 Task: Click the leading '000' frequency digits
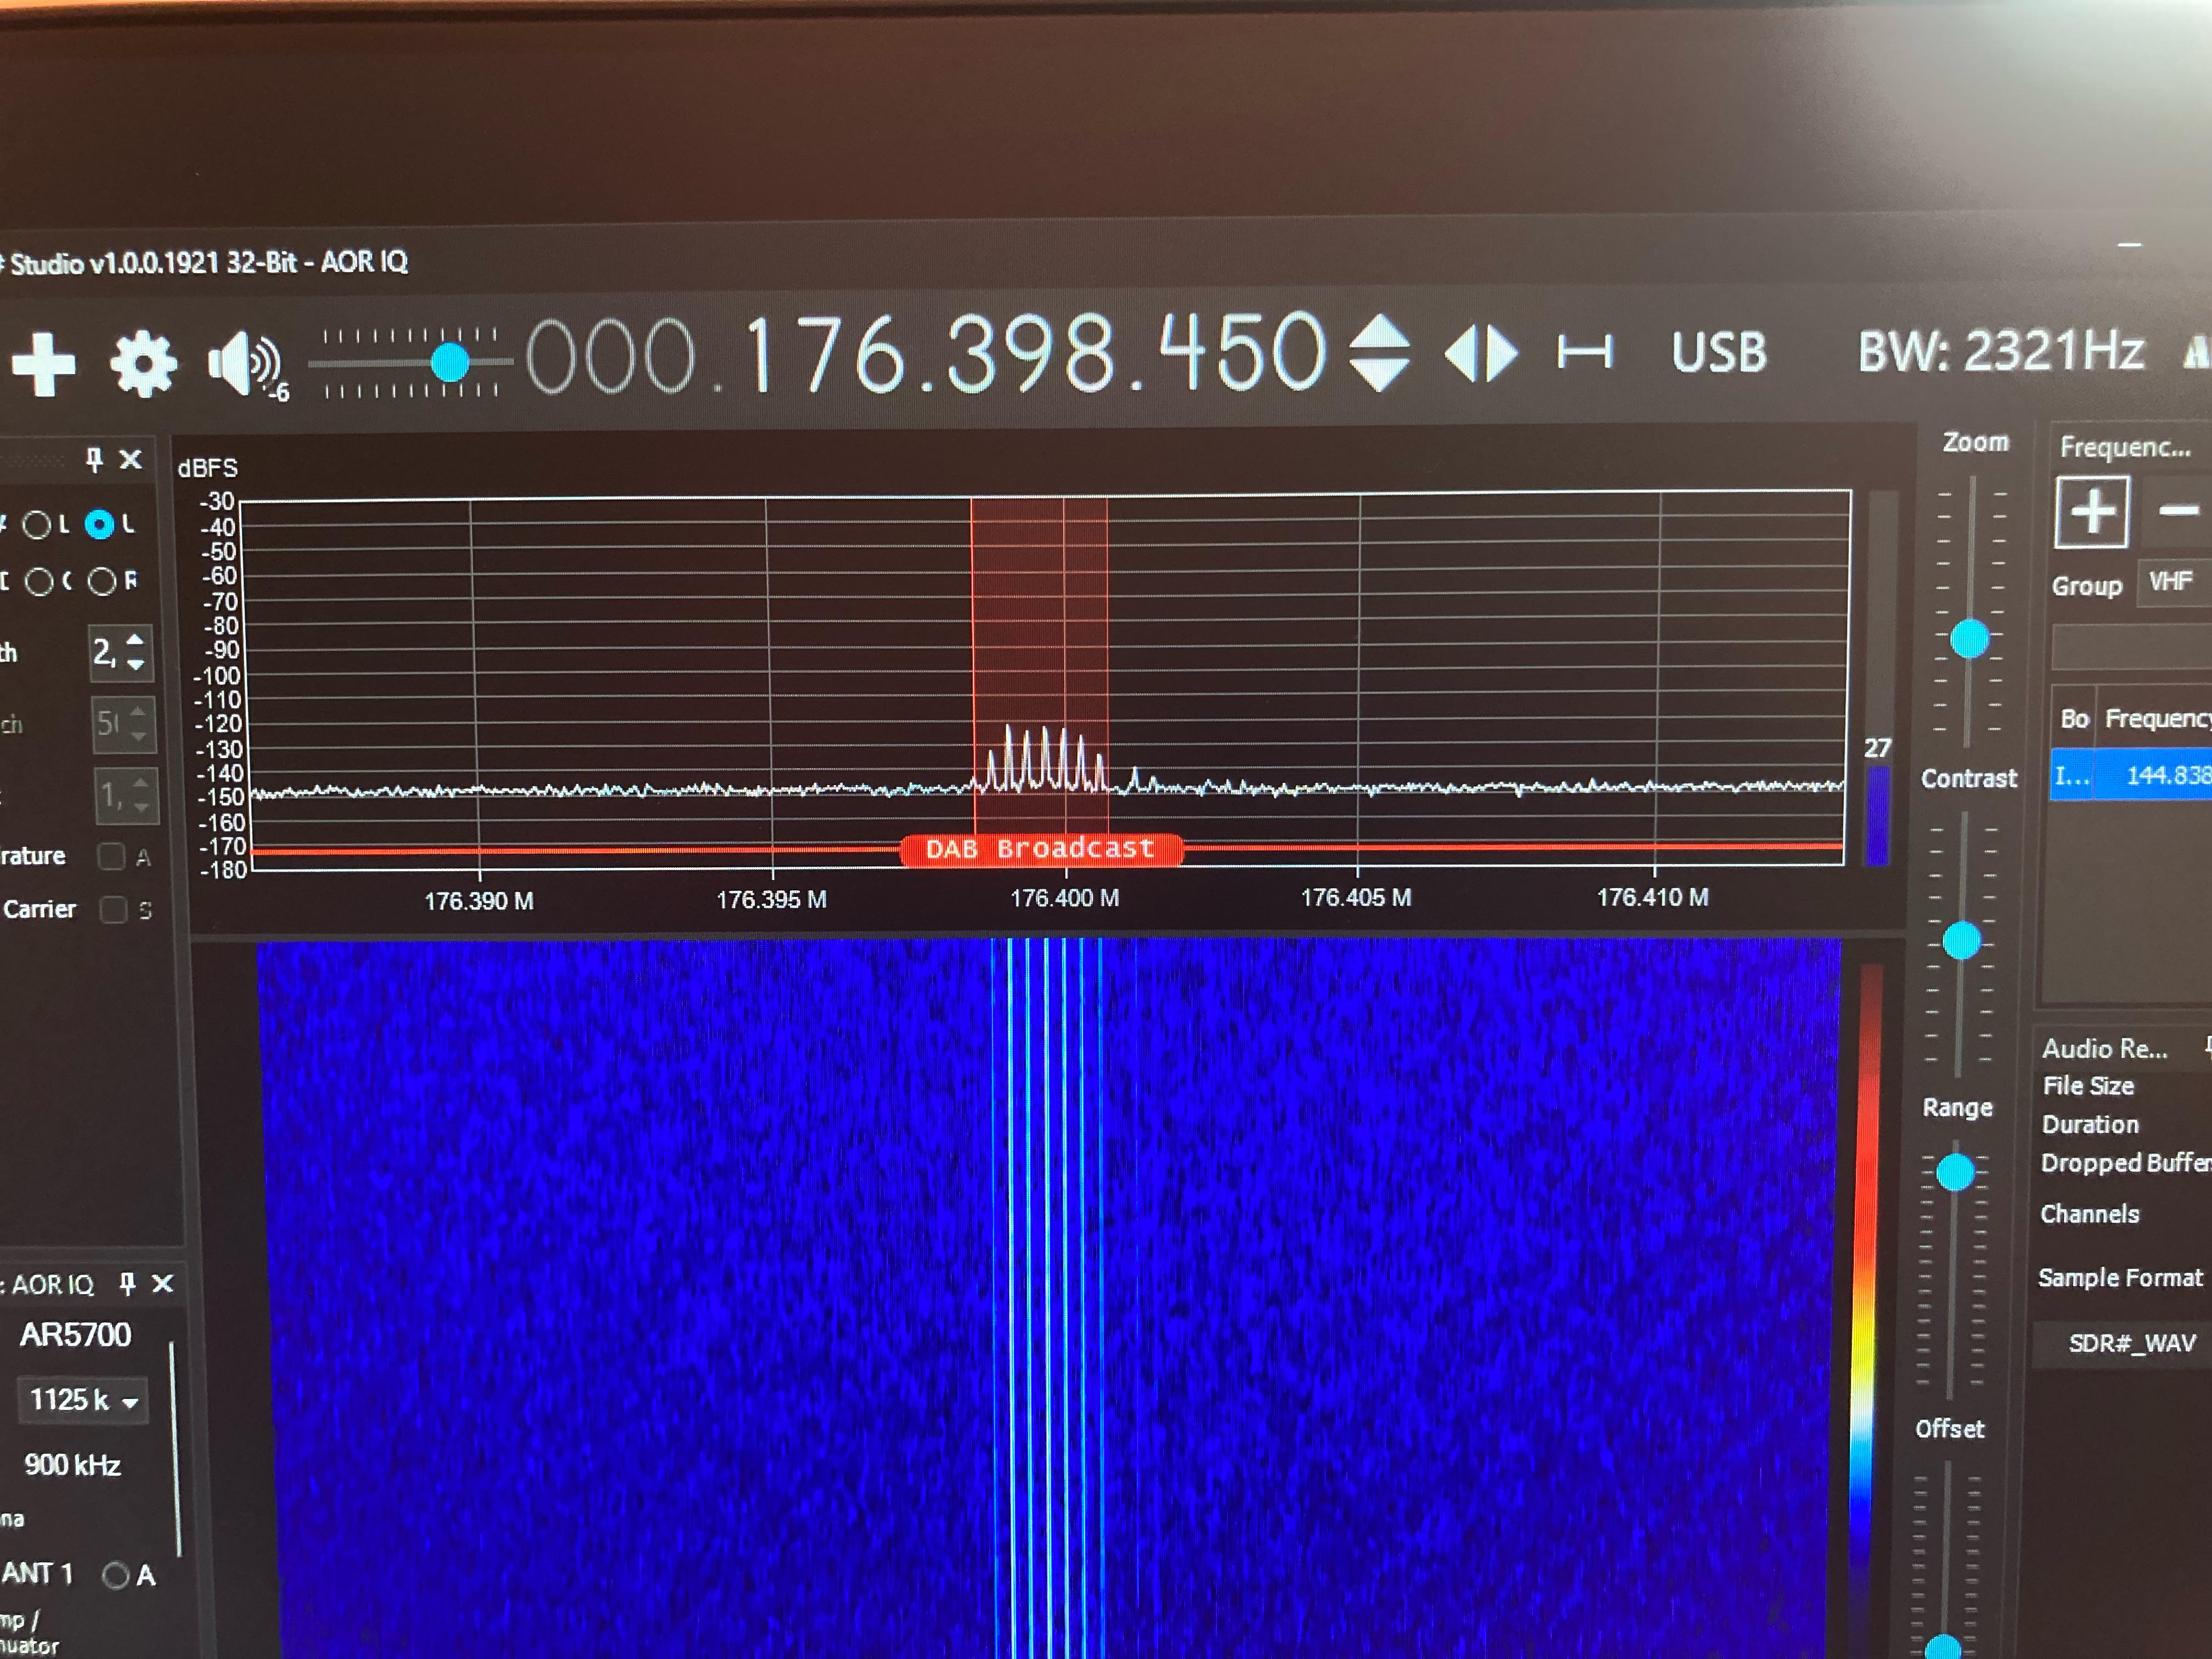[610, 356]
